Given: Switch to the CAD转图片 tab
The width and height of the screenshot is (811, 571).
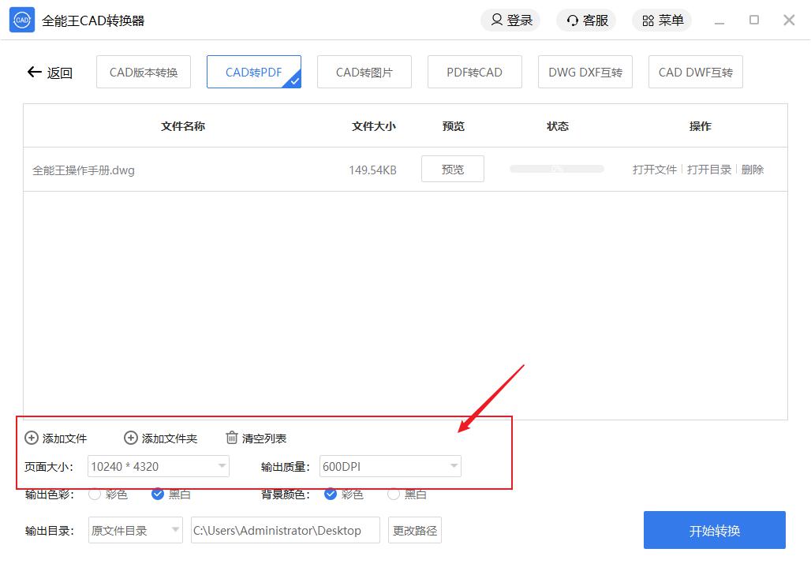Looking at the screenshot, I should pos(364,73).
